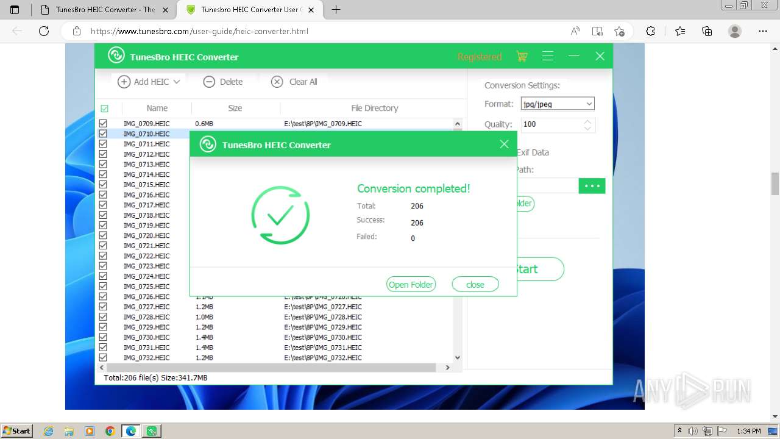Image resolution: width=780 pixels, height=439 pixels.
Task: Uncheck the IMG_0709.HEIC checkbox
Action: pos(103,124)
